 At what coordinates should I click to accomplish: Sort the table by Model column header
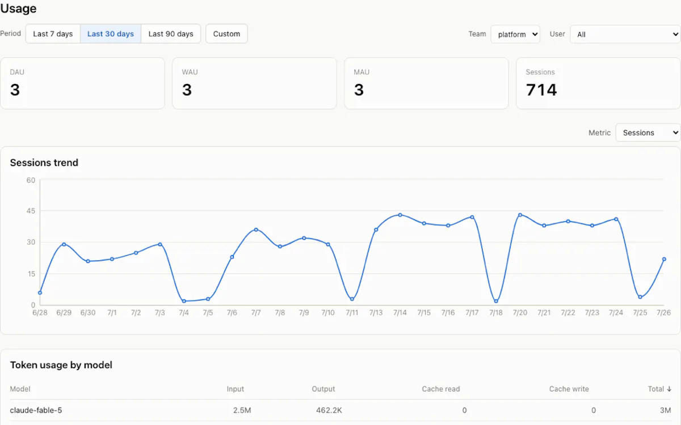point(20,389)
